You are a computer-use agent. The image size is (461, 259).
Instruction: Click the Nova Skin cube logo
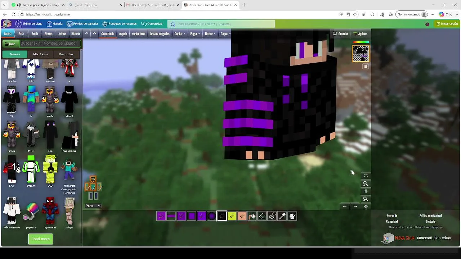click(7, 24)
